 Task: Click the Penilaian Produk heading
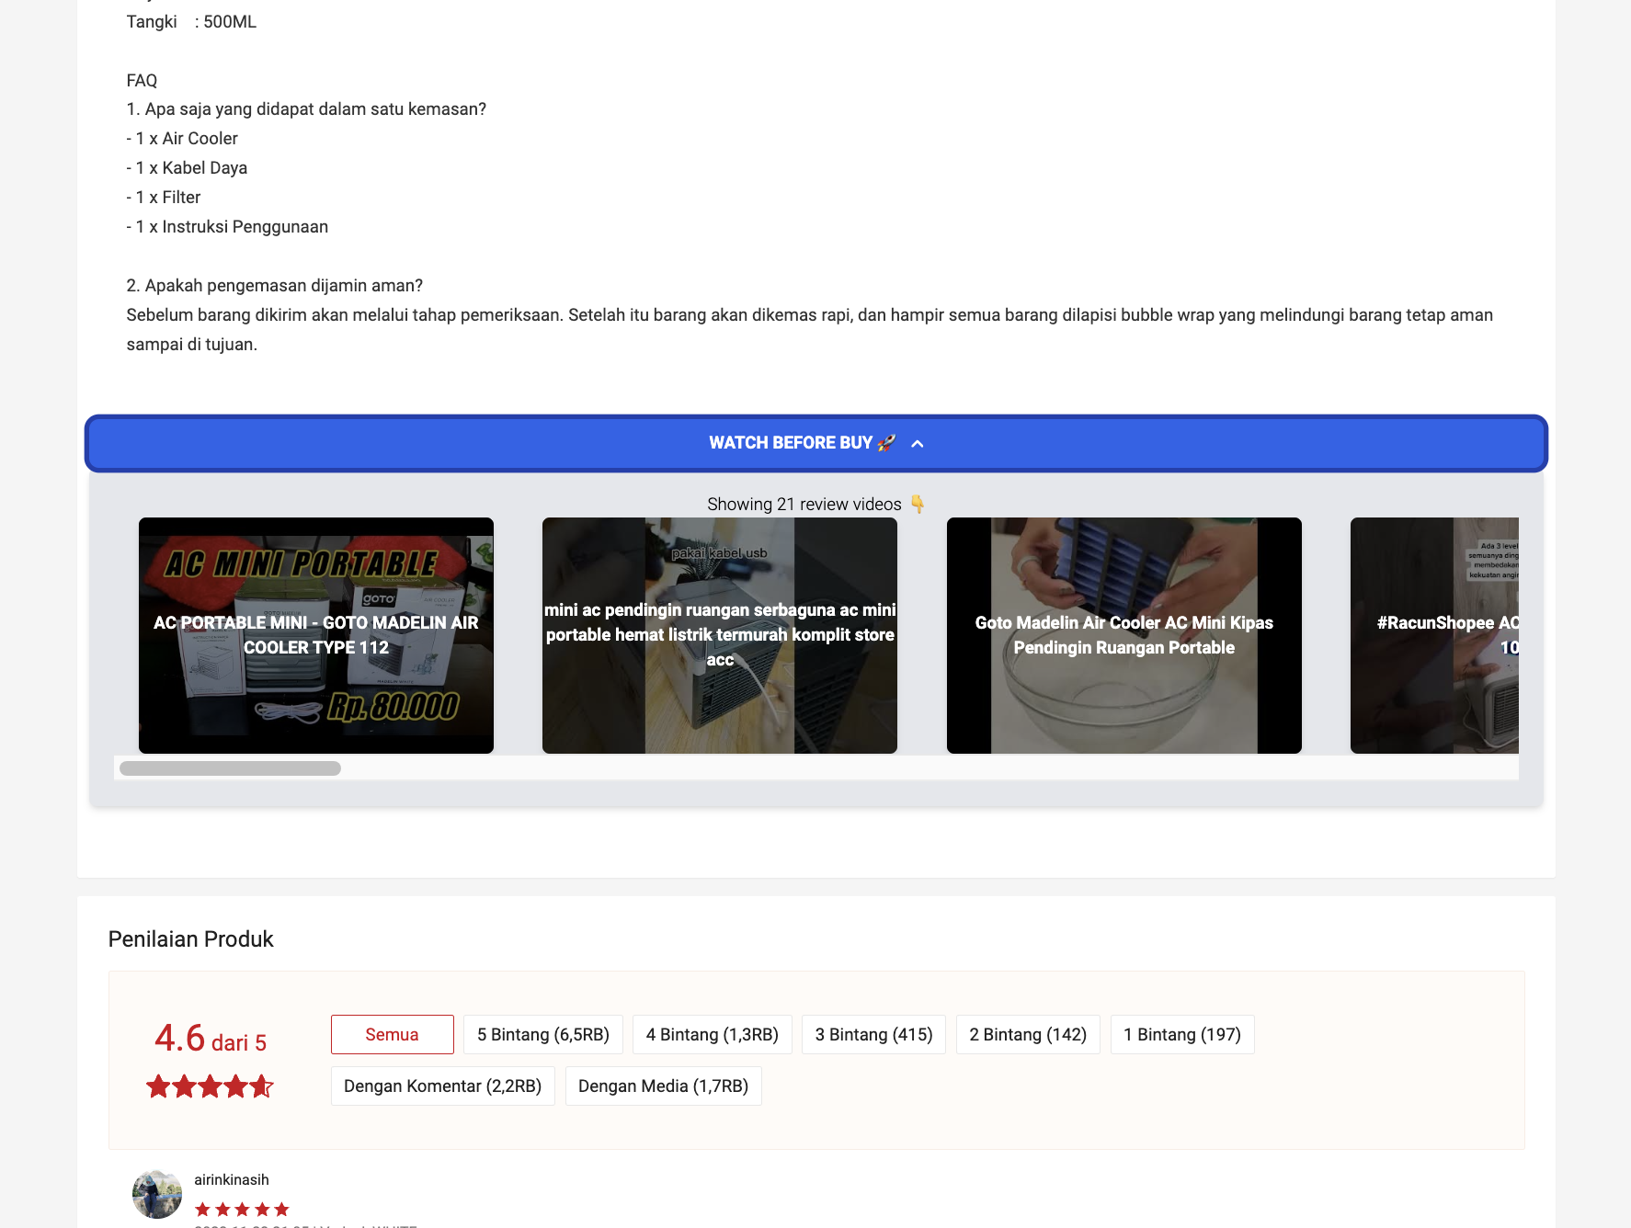coord(191,938)
